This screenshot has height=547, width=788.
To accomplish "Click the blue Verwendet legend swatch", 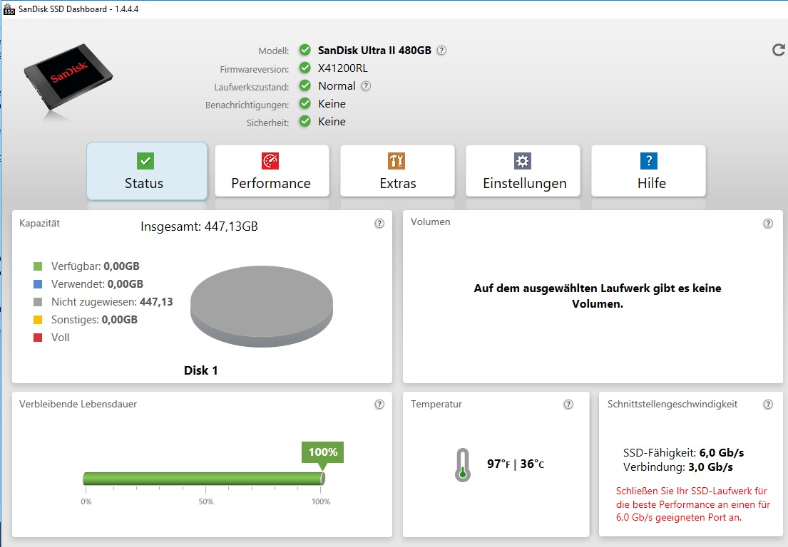I will click(x=38, y=284).
